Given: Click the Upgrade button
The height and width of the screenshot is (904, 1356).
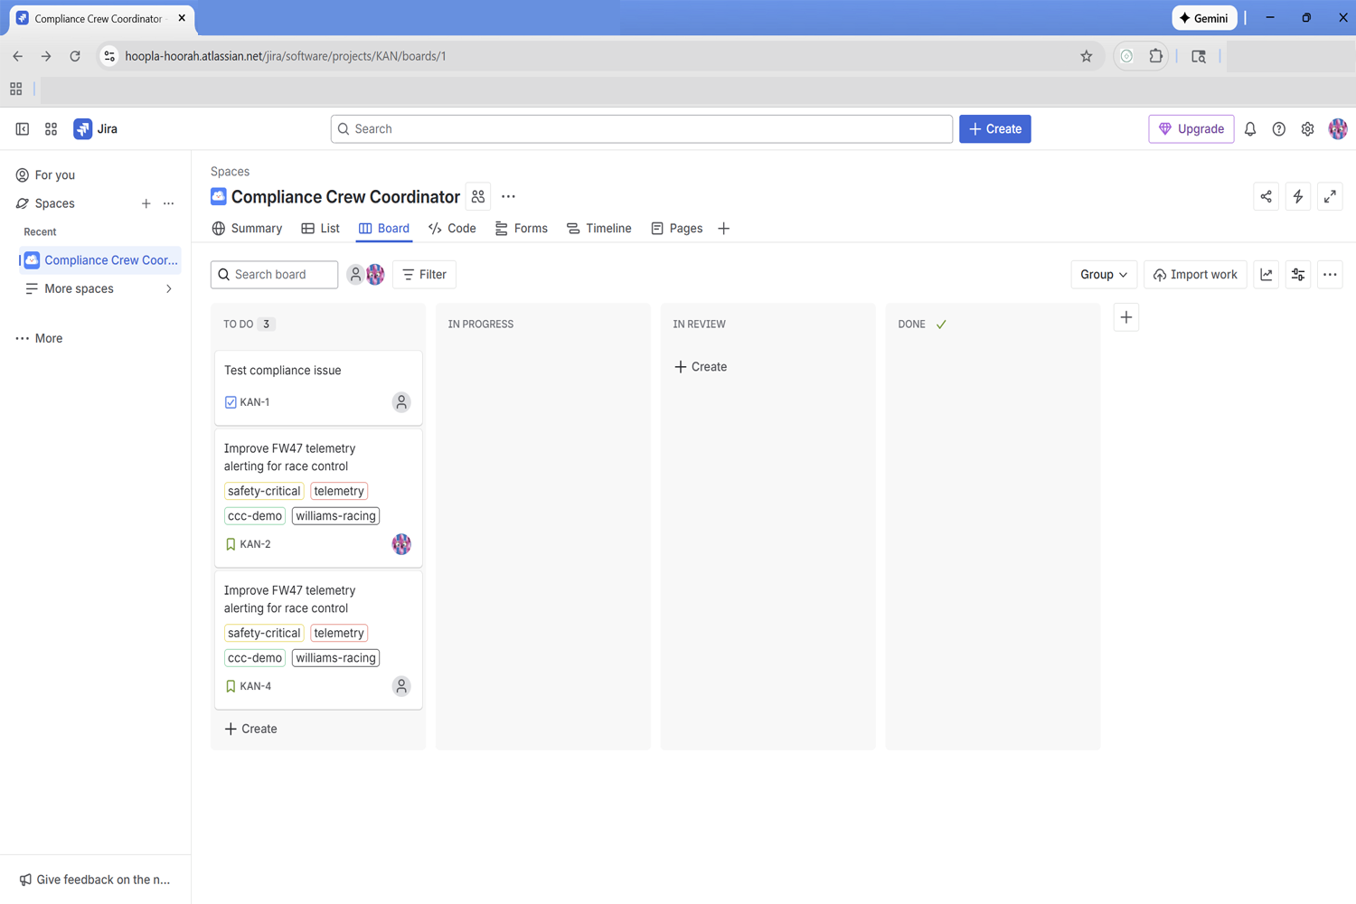Looking at the screenshot, I should tap(1191, 129).
